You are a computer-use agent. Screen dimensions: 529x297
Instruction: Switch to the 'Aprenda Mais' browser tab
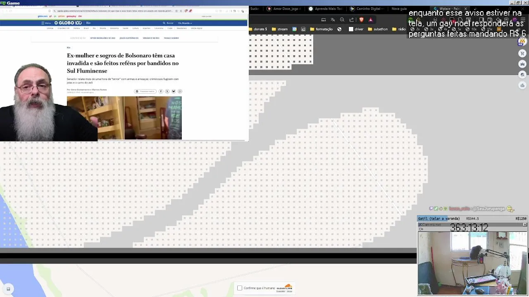[326, 9]
